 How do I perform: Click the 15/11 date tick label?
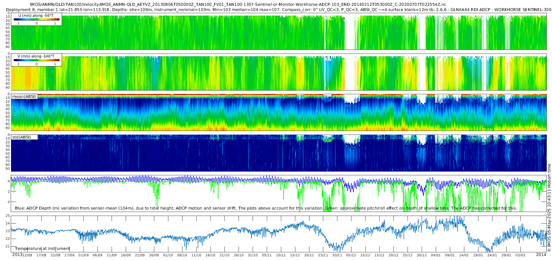click(295, 255)
